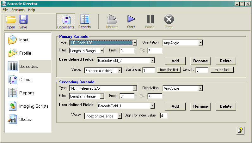Click the 'to the last' button
Screen dimensions: 252x143
(222, 70)
